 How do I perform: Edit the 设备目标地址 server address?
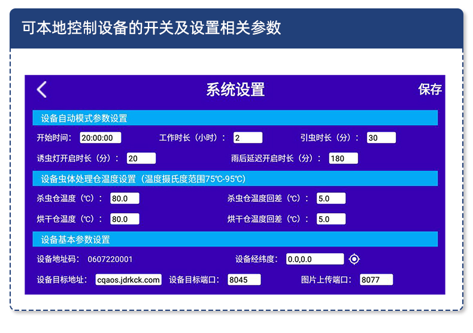point(129,280)
